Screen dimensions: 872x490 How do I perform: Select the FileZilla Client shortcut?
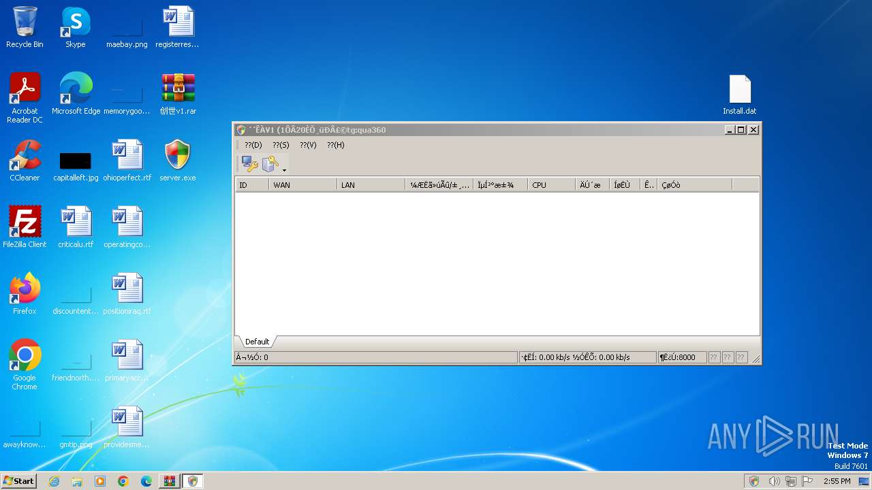(x=25, y=227)
